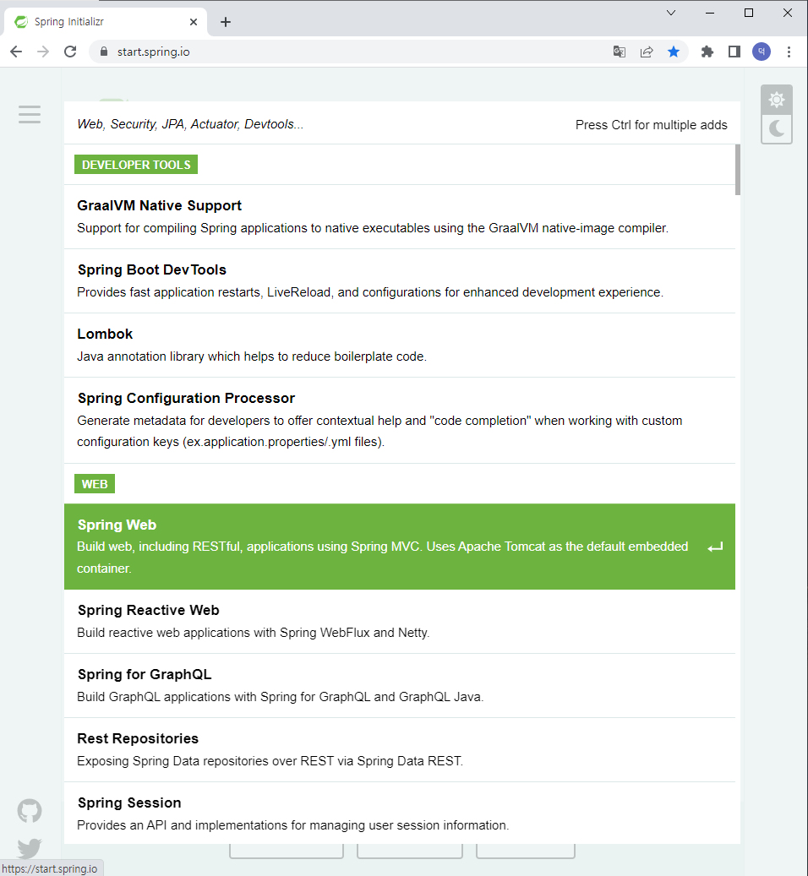Click the dependency list scrollbar thumb
The width and height of the screenshot is (808, 876).
point(738,170)
